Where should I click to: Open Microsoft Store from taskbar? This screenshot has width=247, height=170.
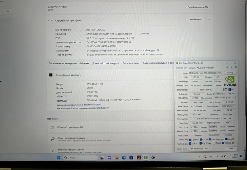tap(131, 158)
